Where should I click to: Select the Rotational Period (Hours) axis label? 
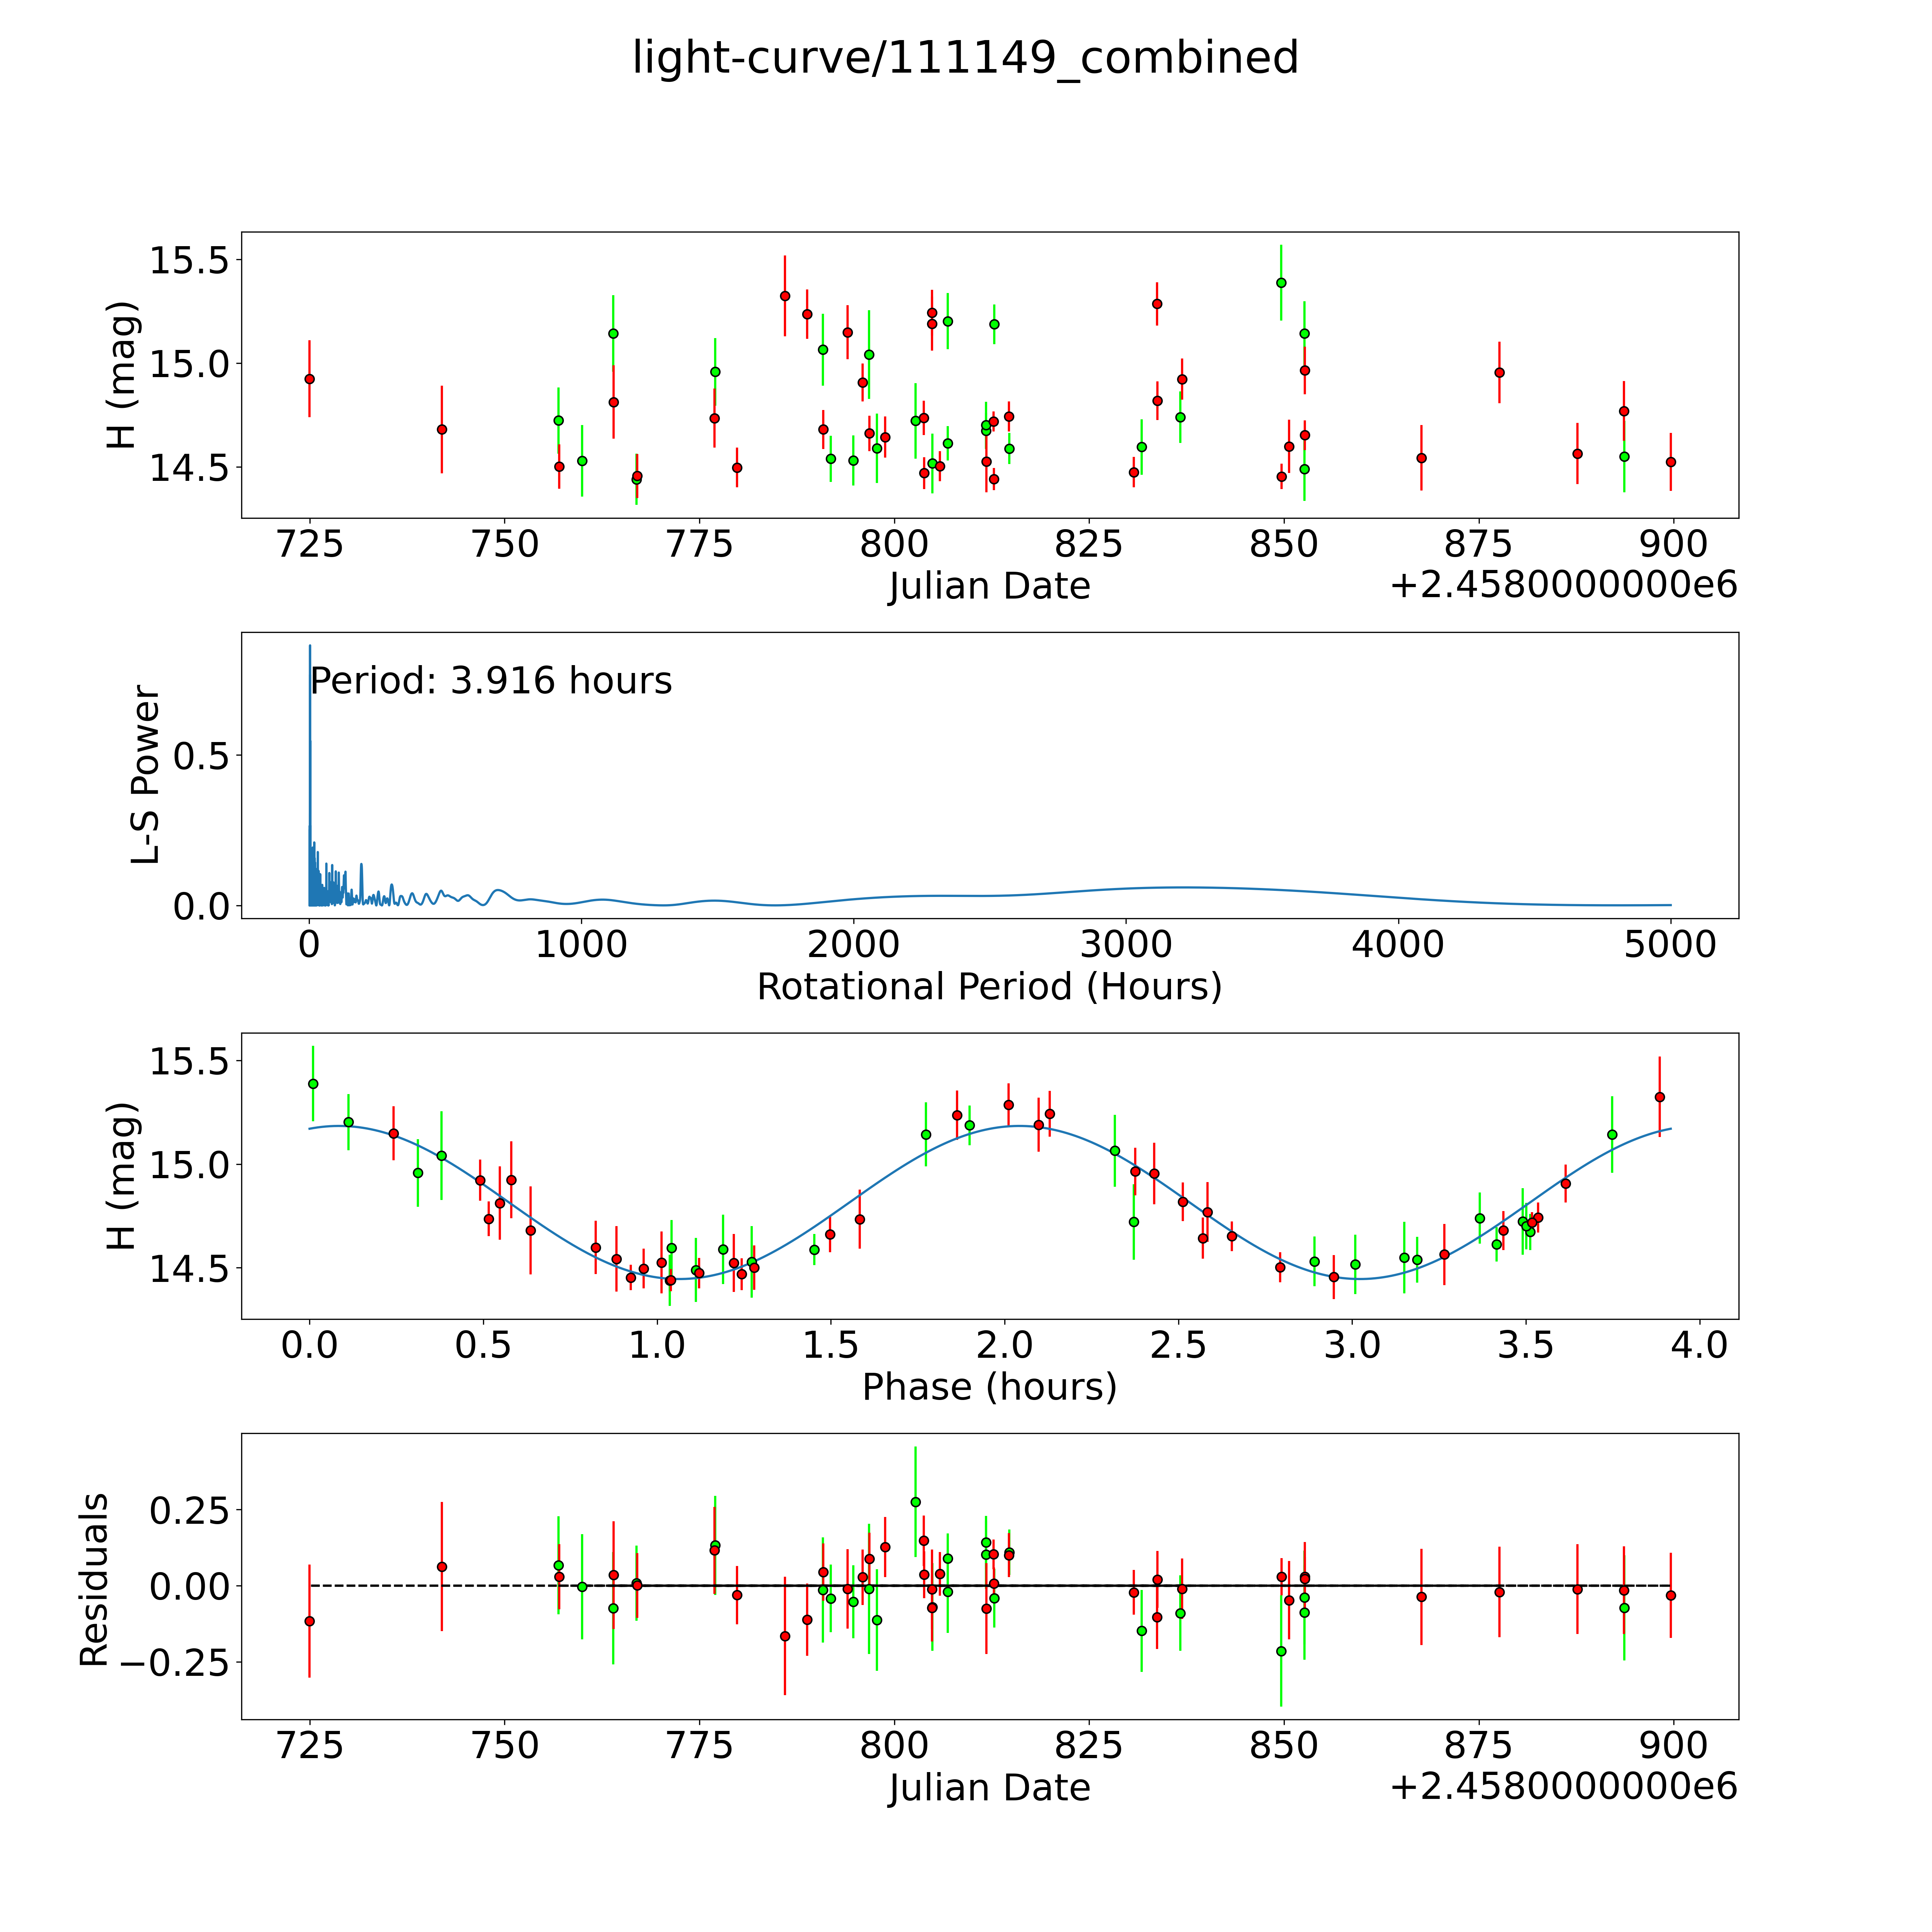tap(989, 987)
